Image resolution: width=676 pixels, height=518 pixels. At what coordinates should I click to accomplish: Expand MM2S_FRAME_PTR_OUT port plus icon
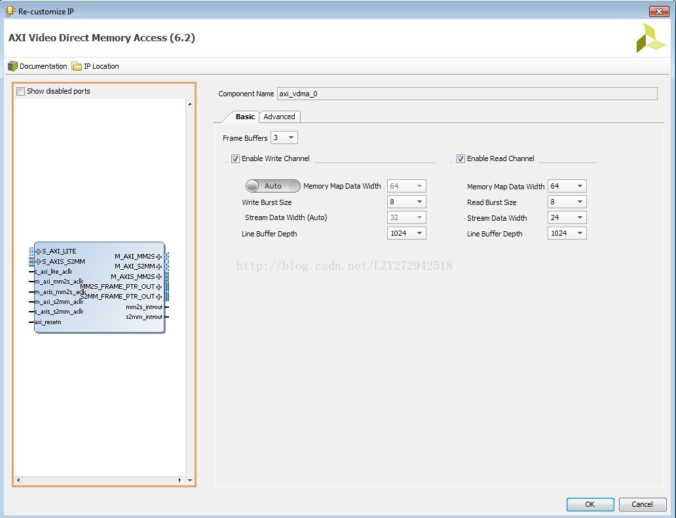[x=159, y=287]
